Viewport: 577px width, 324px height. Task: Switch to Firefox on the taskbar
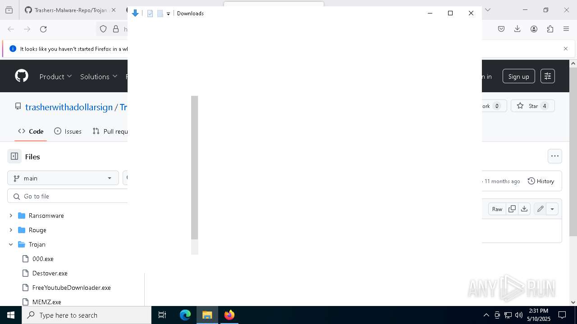coord(229,315)
